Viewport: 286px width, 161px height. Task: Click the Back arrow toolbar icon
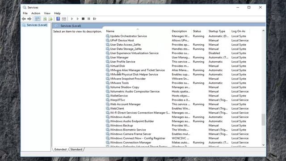(24, 19)
